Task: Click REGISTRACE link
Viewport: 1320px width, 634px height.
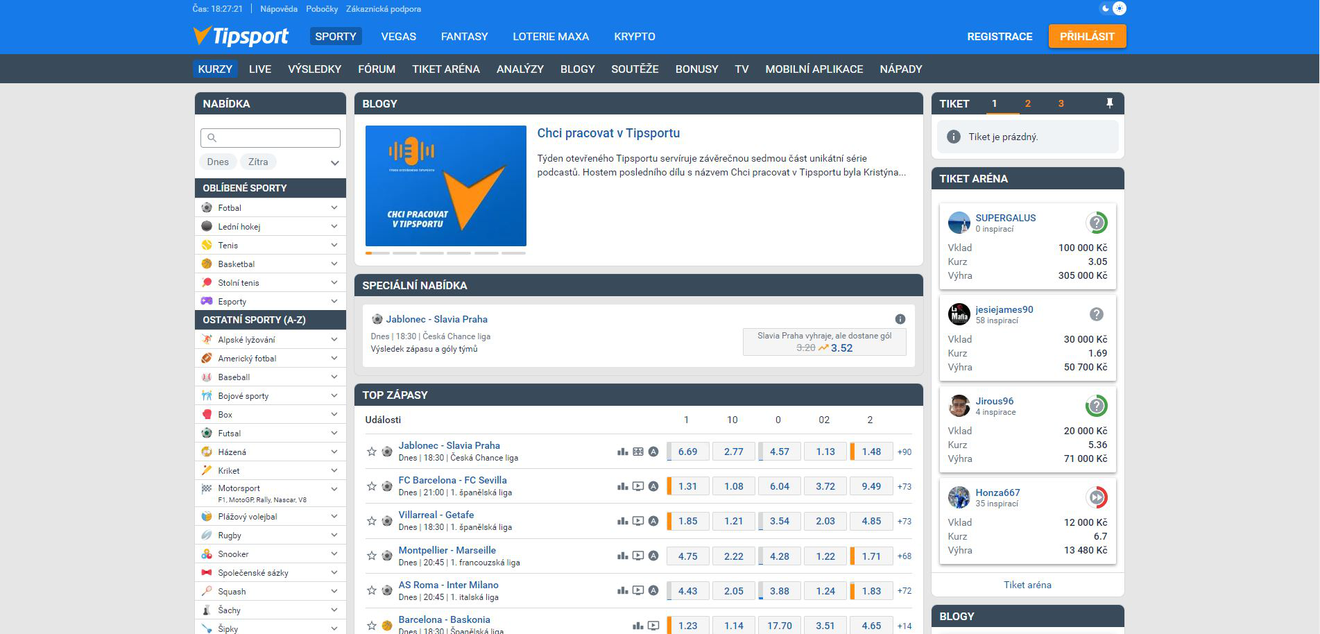Action: point(1000,36)
